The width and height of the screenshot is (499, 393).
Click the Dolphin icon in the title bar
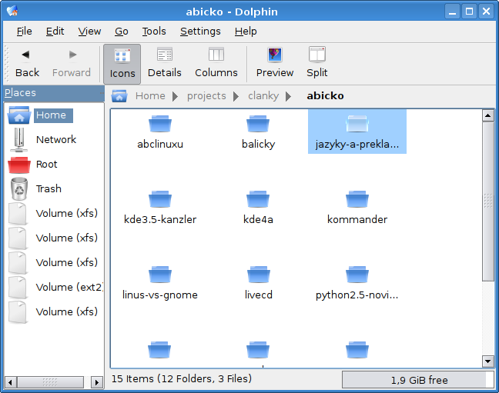coord(12,11)
